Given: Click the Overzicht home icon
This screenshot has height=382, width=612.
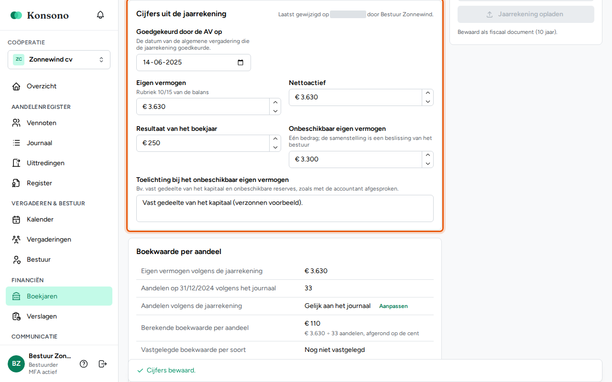Looking at the screenshot, I should click(16, 86).
